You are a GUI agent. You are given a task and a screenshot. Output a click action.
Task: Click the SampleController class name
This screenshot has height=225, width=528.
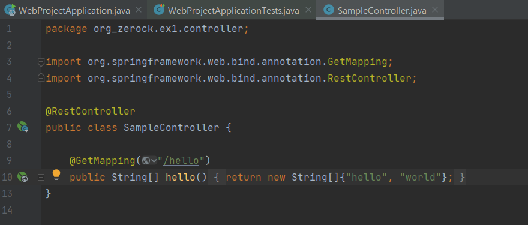[172, 128]
